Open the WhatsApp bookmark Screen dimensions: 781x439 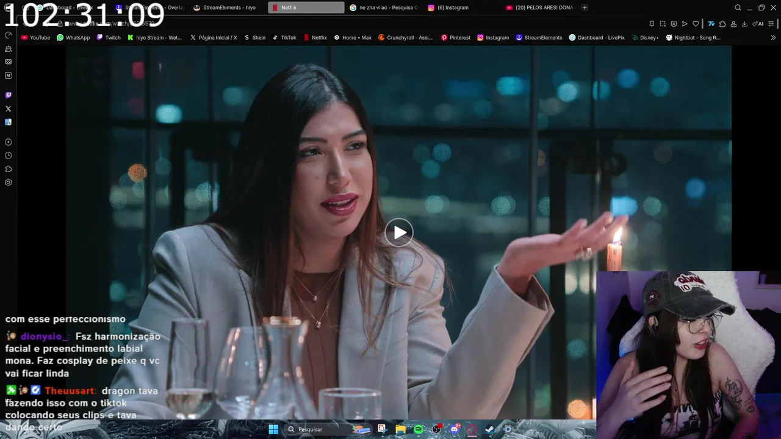coord(73,37)
